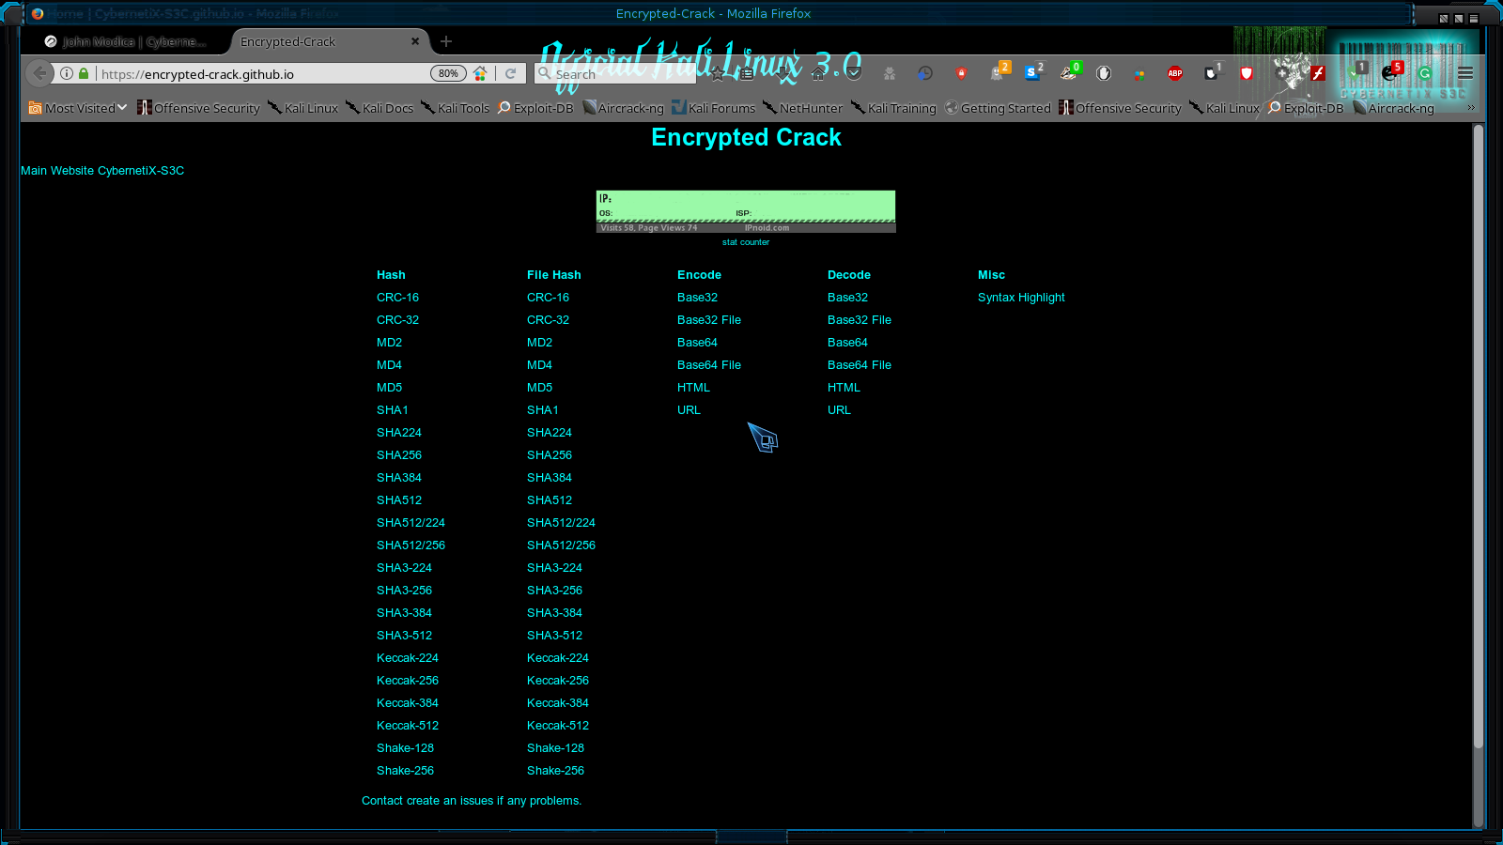Viewport: 1503px width, 845px height.
Task: Reload the page with the refresh button
Action: tap(510, 73)
